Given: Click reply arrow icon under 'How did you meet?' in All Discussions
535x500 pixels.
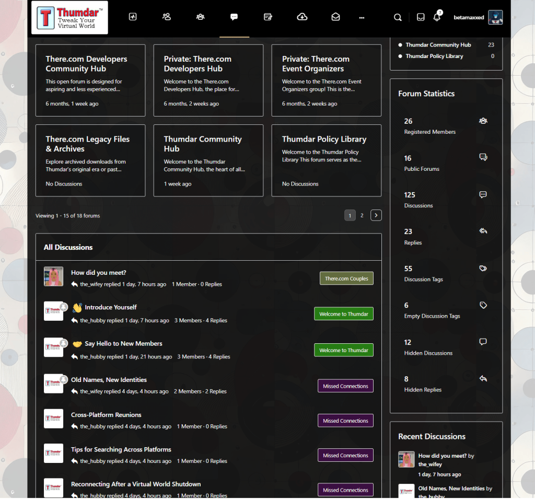Looking at the screenshot, I should pyautogui.click(x=74, y=284).
